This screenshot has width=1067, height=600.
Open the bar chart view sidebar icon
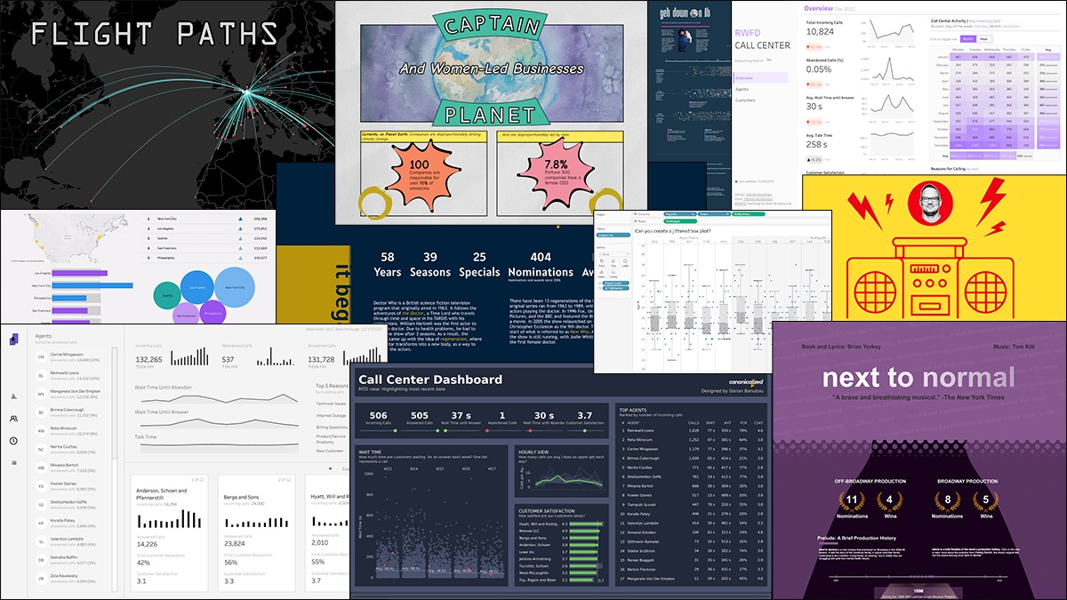13,396
